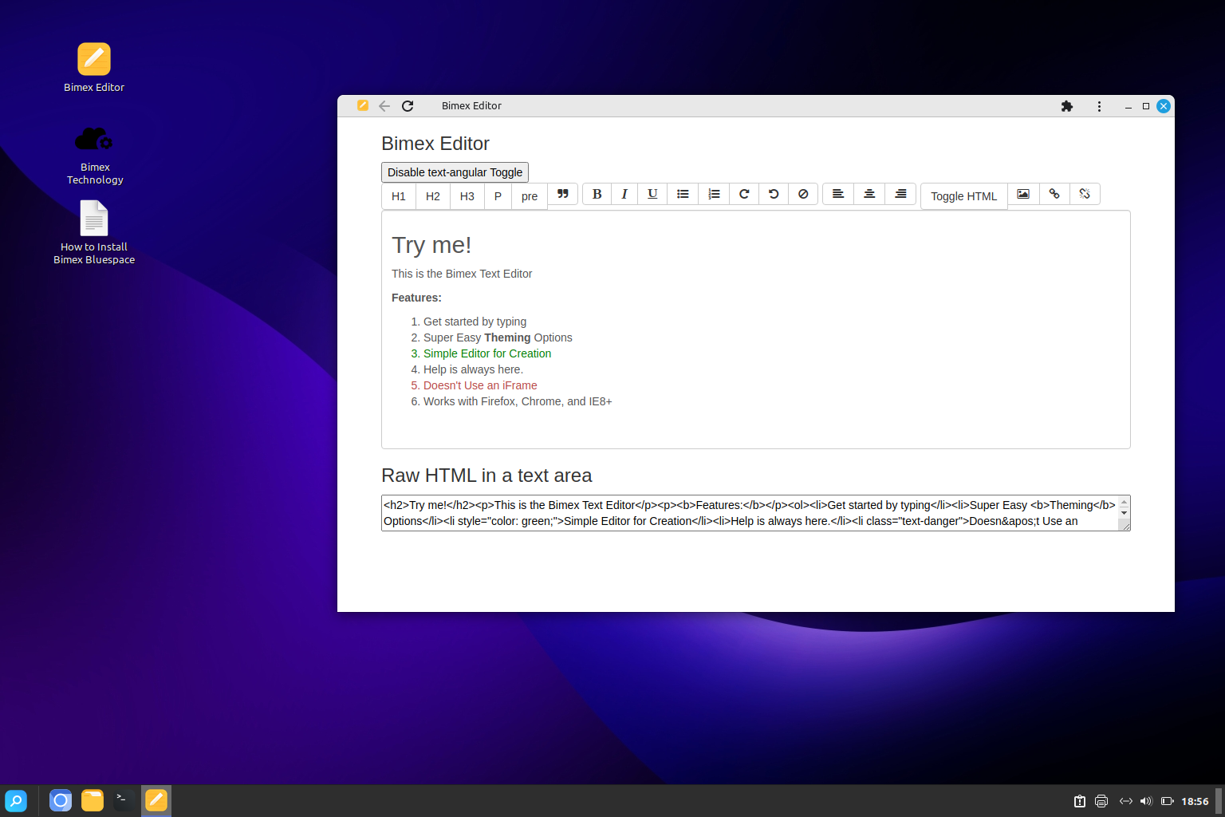Clear formatting with the ban icon

(803, 194)
